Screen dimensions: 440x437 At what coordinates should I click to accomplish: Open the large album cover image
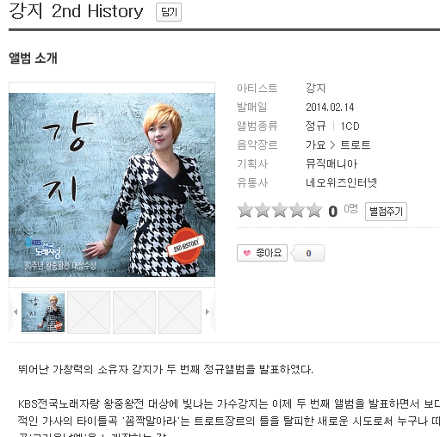(x=112, y=185)
